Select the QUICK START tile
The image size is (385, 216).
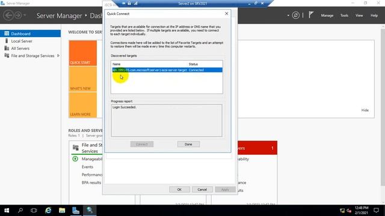coord(83,53)
